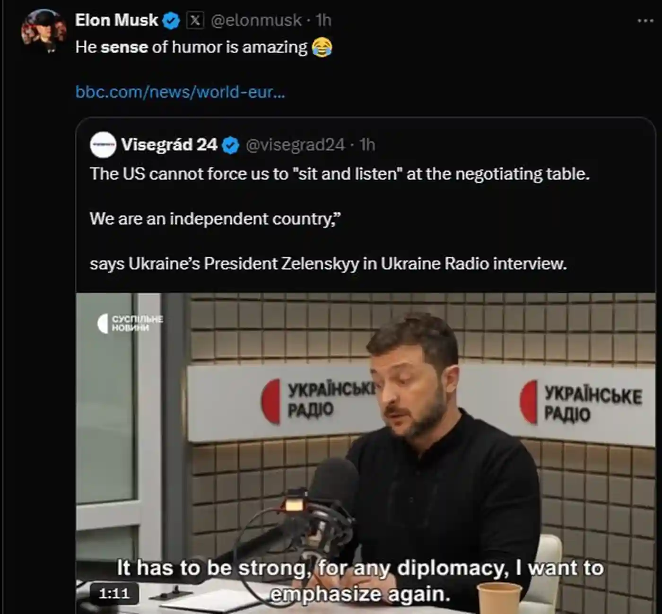Screen dimensions: 662x614
Task: Click Visegrád 24's verified checkmark badge
Action: coord(231,145)
